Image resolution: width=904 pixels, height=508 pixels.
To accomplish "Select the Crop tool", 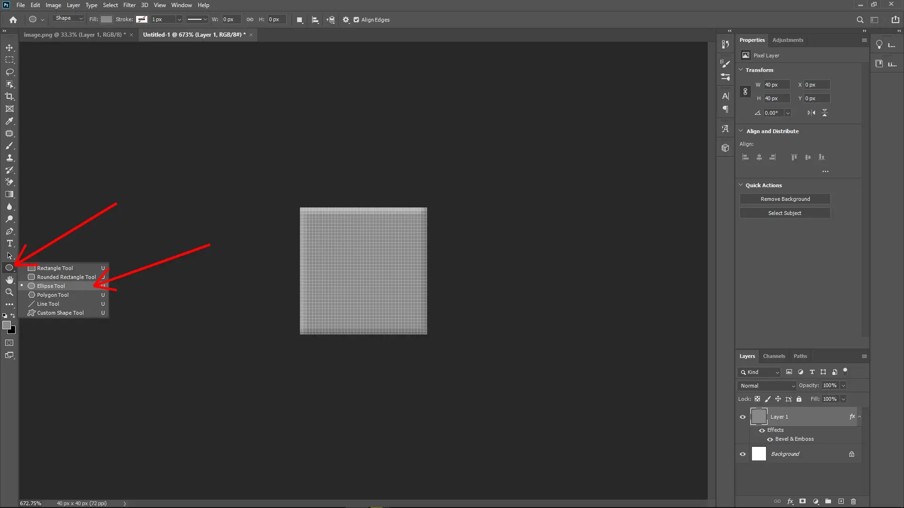I will pos(9,97).
